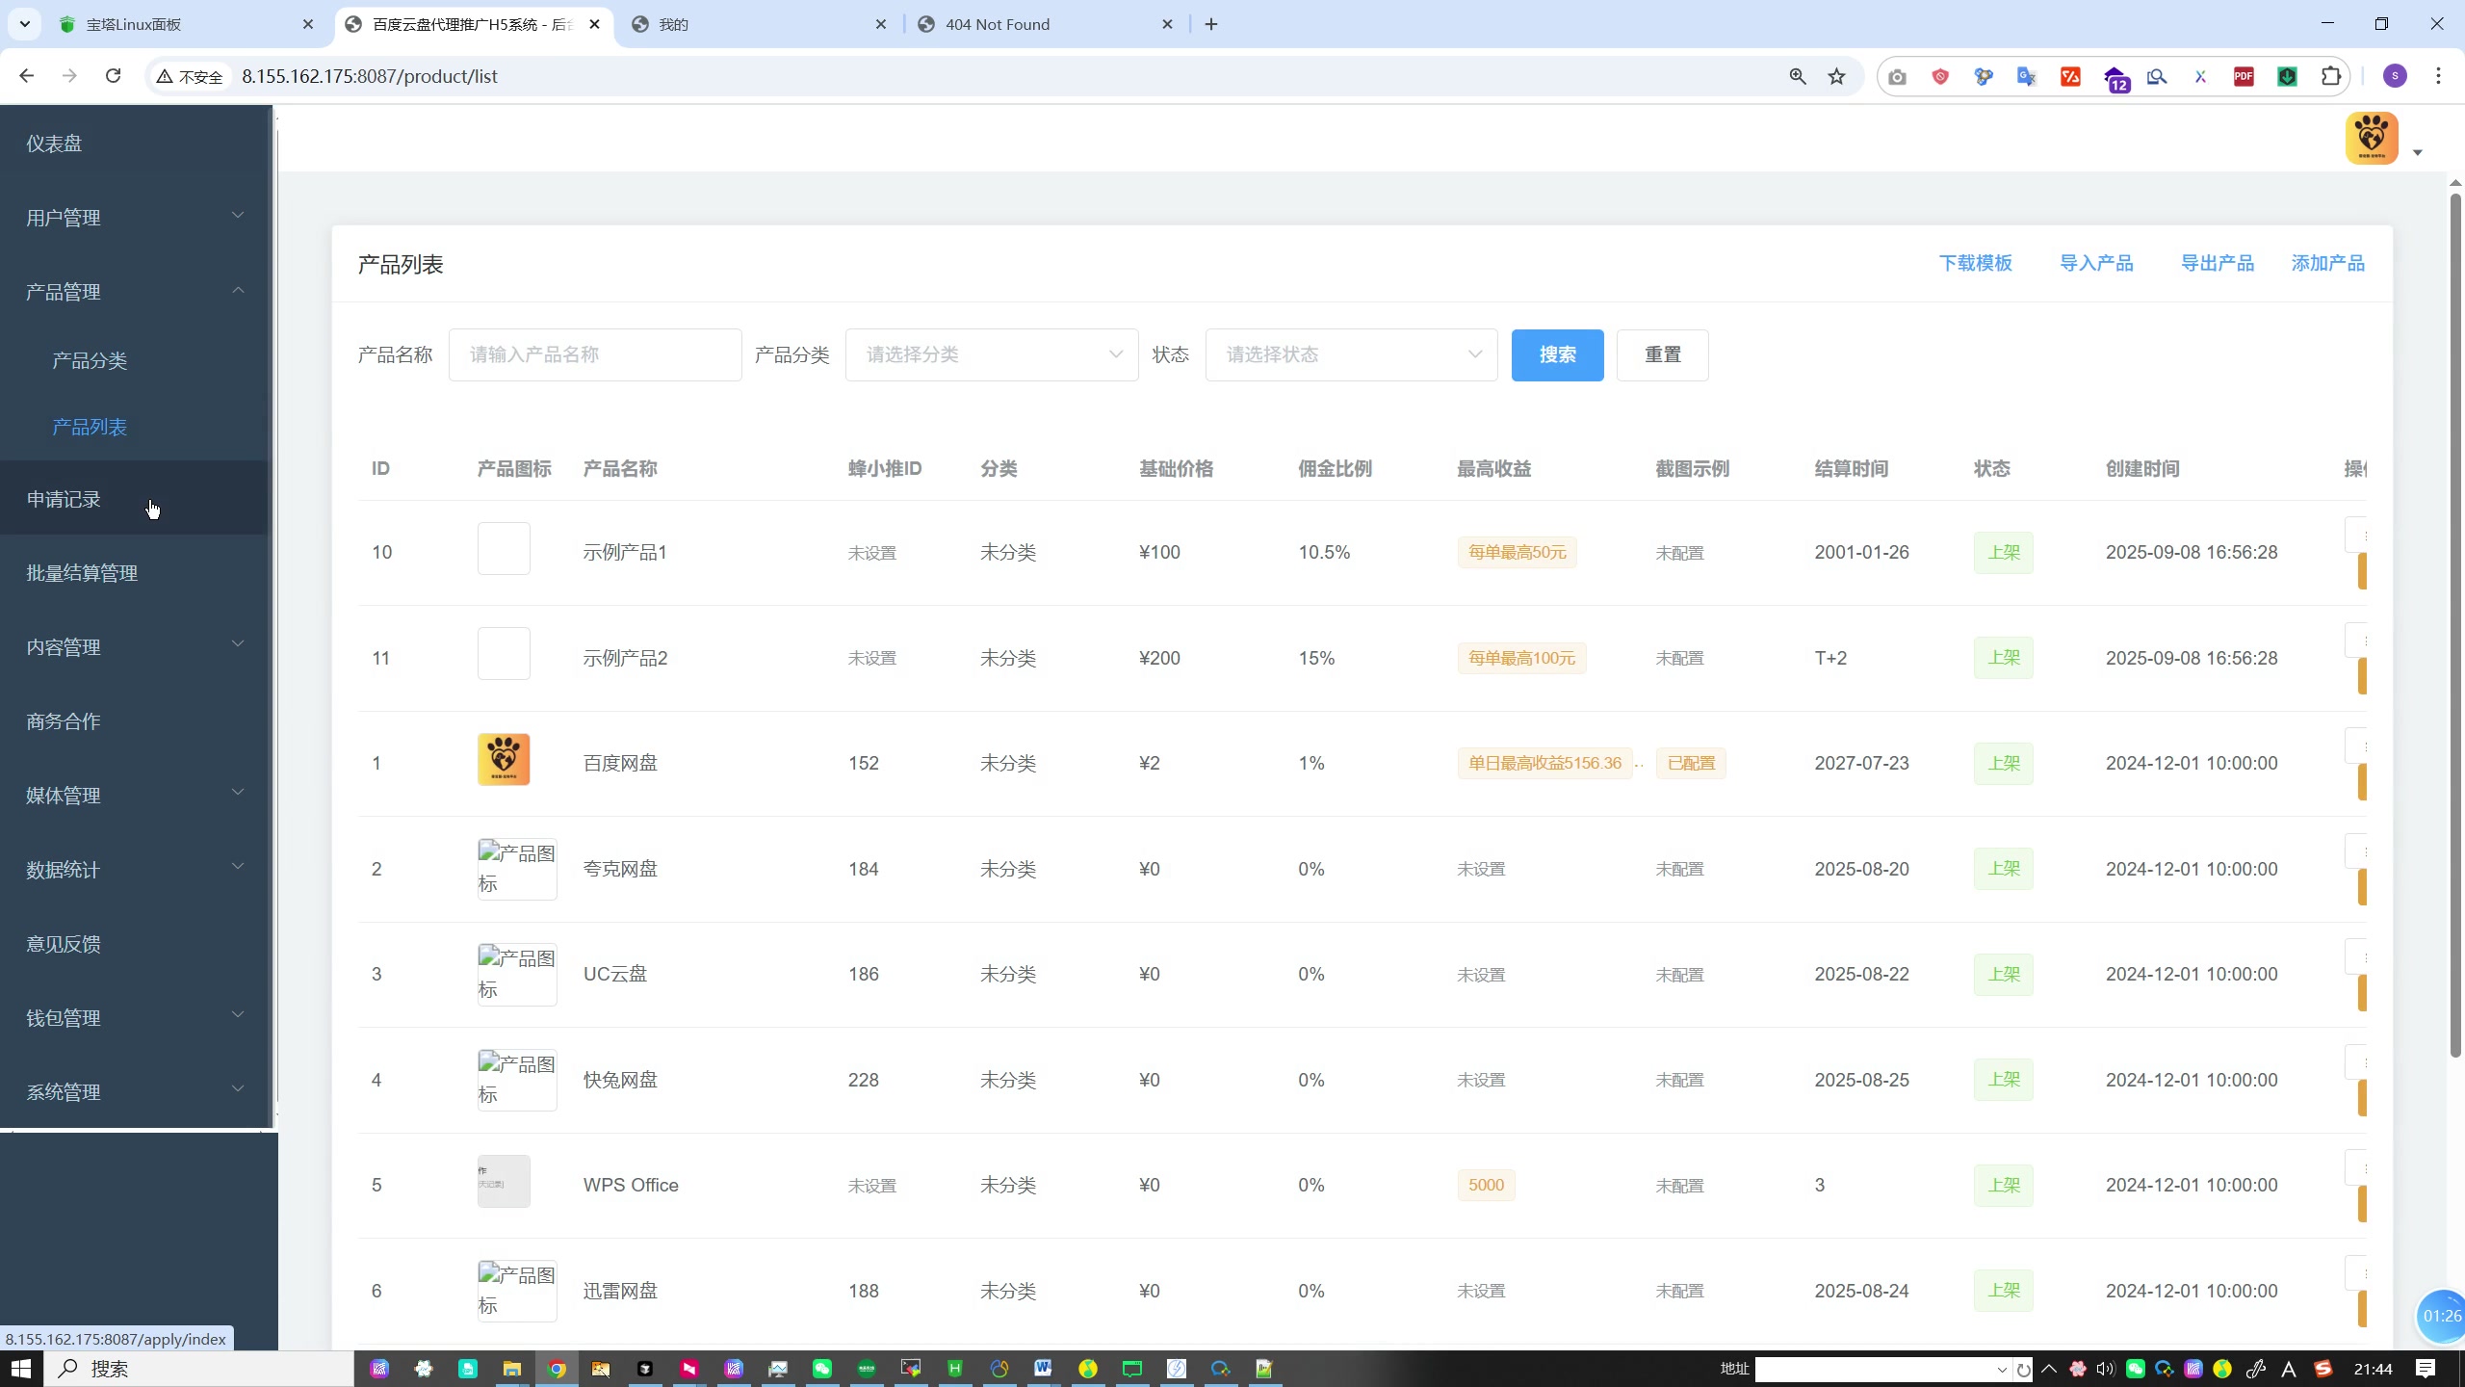Viewport: 2465px width, 1387px height.
Task: Expand 系统管理 menu
Action: [135, 1092]
